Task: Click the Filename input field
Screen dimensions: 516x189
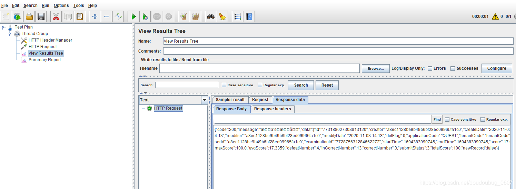Action: pos(259,68)
